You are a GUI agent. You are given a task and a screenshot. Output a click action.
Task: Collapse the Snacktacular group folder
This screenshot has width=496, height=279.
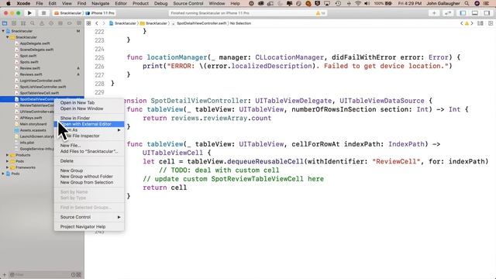click(7, 37)
